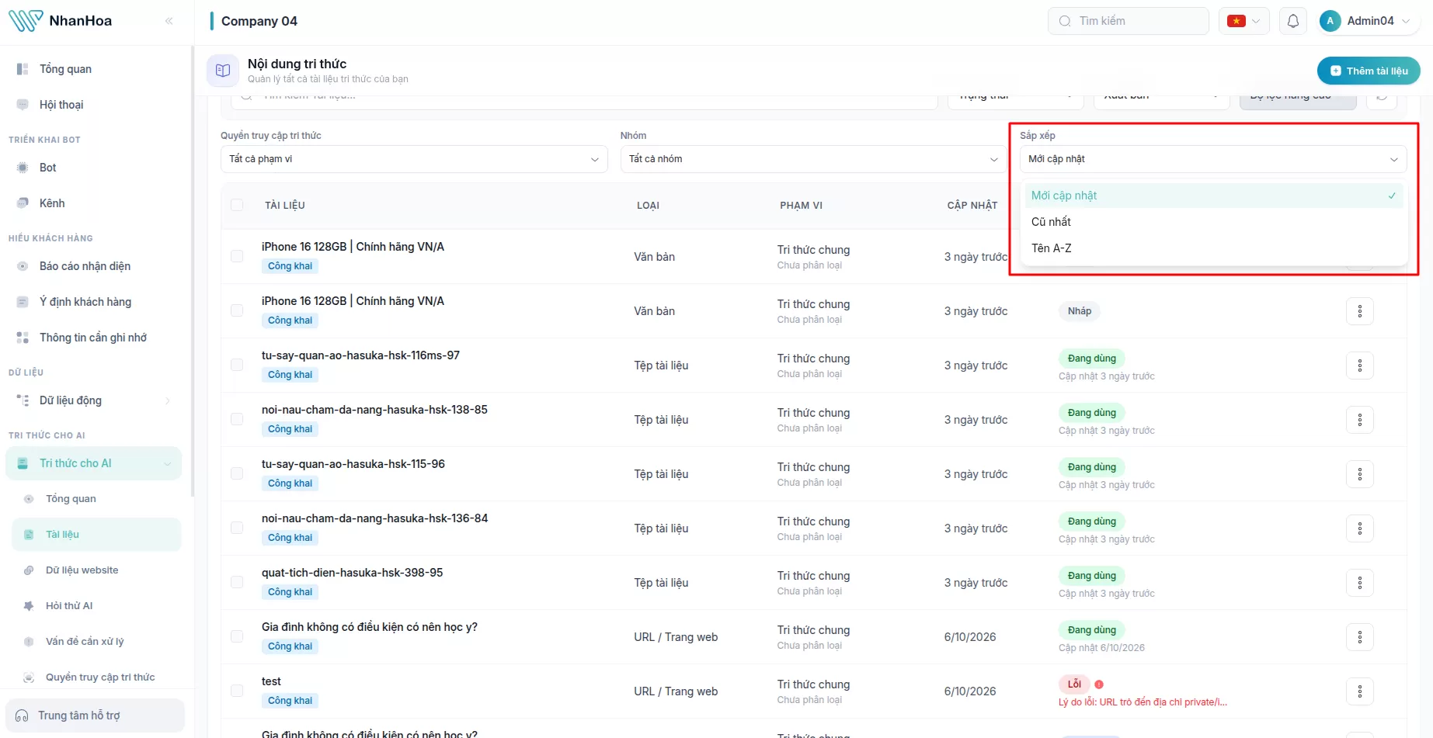Open actions menu for noi-nau-cham-da-nang-hasuka-hsk-138-85
The image size is (1433, 738).
[1359, 420]
